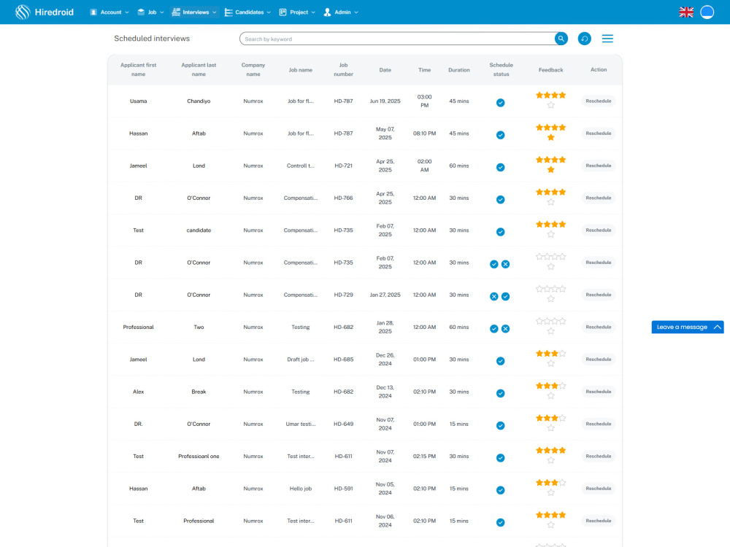Screen dimensions: 730x547
Task: Click the search magnifier button
Action: click(561, 39)
